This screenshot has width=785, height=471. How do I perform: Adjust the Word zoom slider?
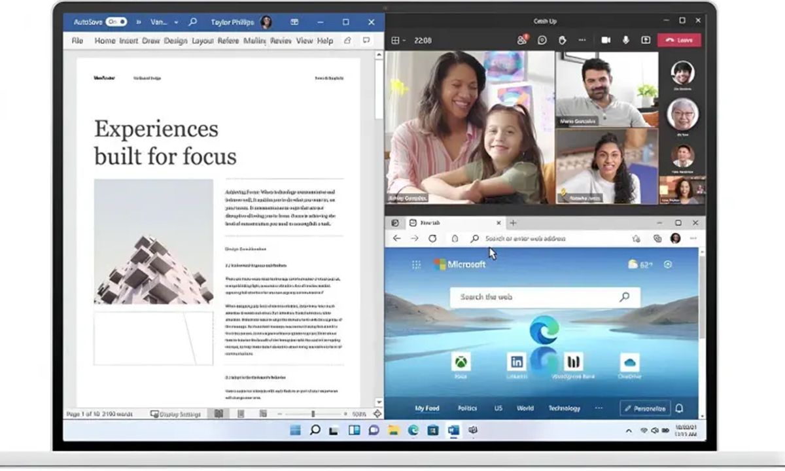pos(313,413)
